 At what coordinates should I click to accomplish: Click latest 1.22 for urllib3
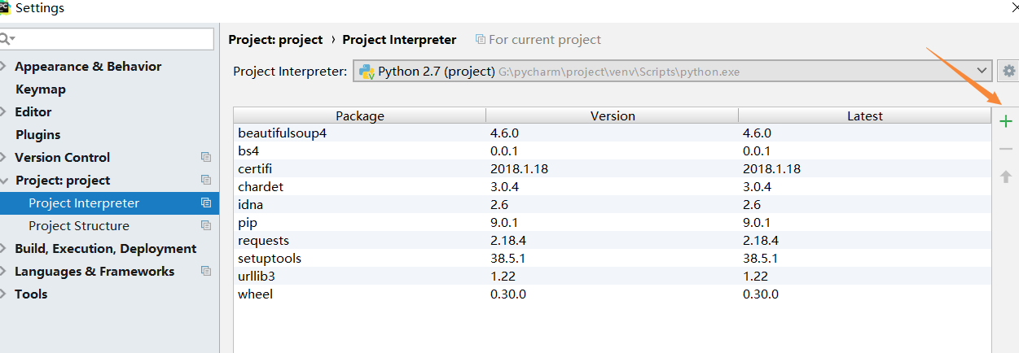pos(754,276)
